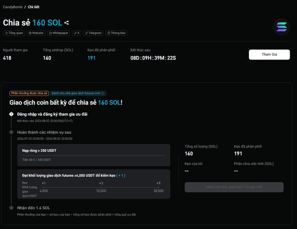Screen dimensions: 297x229
Task: Click the Dành cho nhà giao dịch futures mới tag
Action: [x=78, y=93]
